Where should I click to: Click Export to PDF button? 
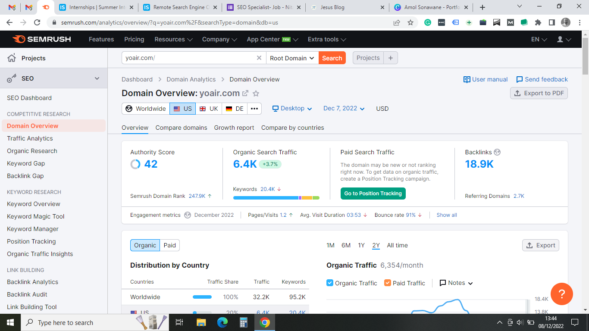tap(539, 93)
